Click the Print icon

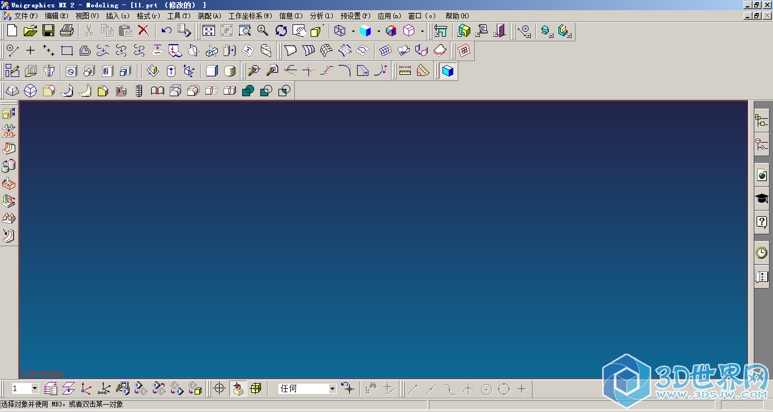[67, 31]
